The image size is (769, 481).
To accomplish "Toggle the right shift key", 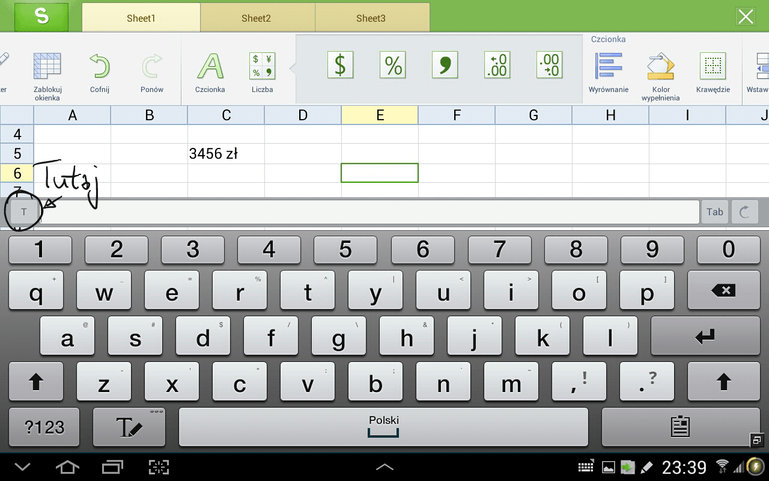I will (x=724, y=382).
